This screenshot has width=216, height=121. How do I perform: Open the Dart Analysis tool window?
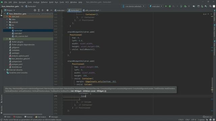click(40, 117)
